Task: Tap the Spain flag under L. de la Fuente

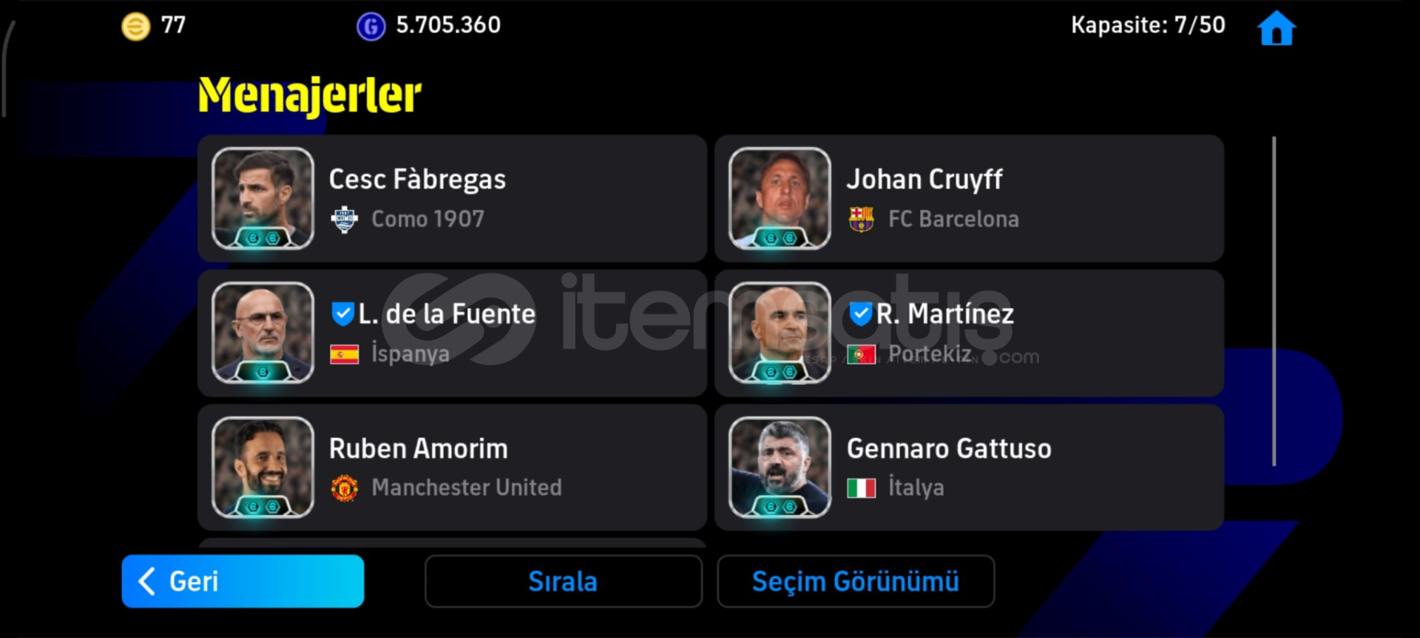Action: coord(344,355)
